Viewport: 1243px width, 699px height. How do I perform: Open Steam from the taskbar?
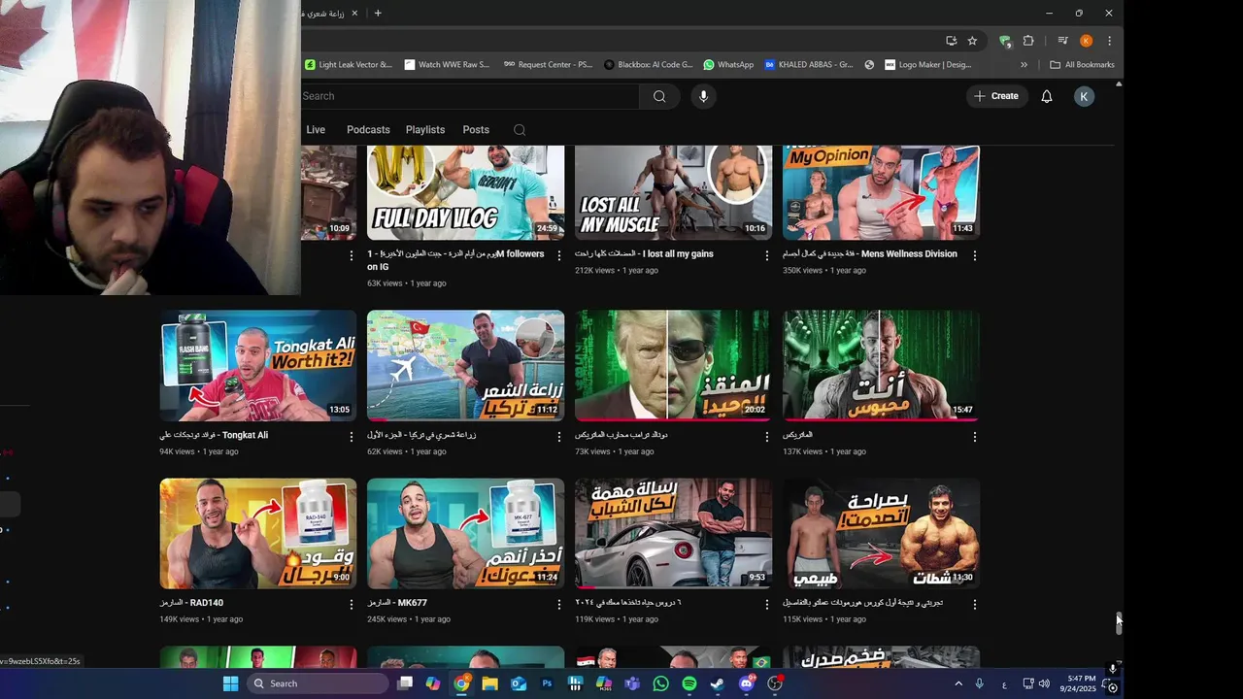[x=717, y=683]
